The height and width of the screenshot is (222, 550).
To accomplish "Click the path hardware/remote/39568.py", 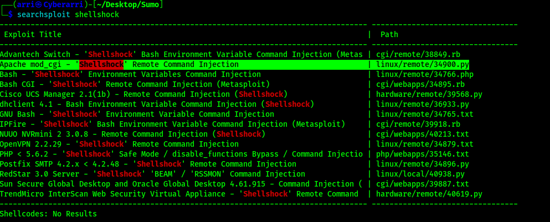I will [x=429, y=94].
